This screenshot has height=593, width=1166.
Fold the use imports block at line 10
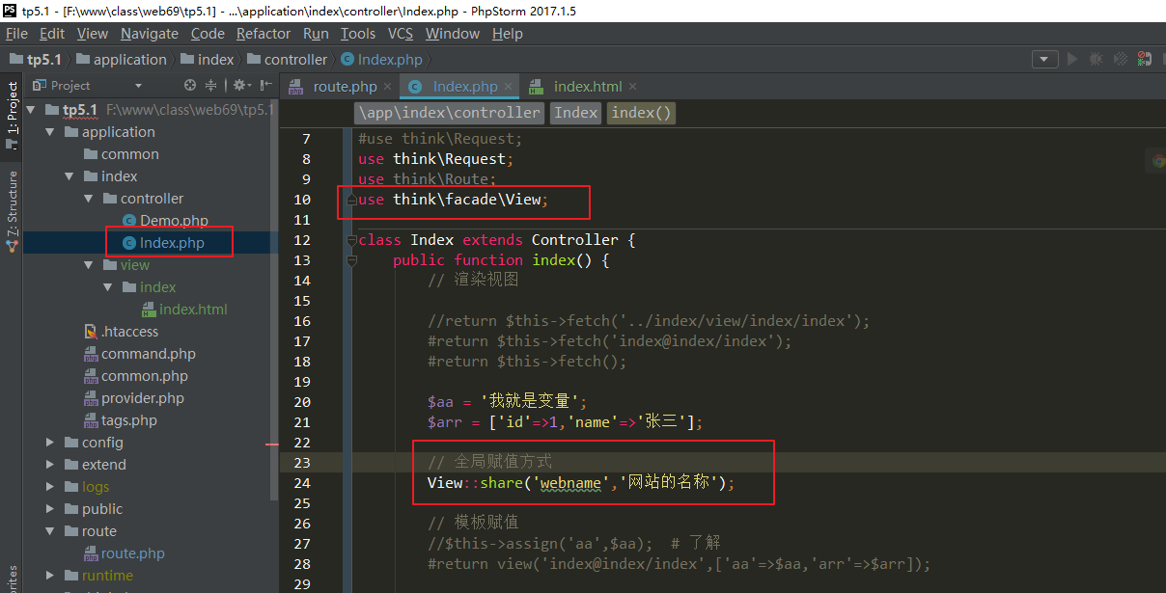click(x=352, y=199)
